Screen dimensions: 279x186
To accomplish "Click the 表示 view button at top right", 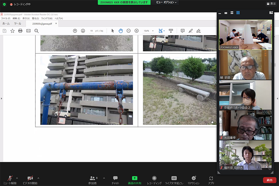I will [271, 4].
